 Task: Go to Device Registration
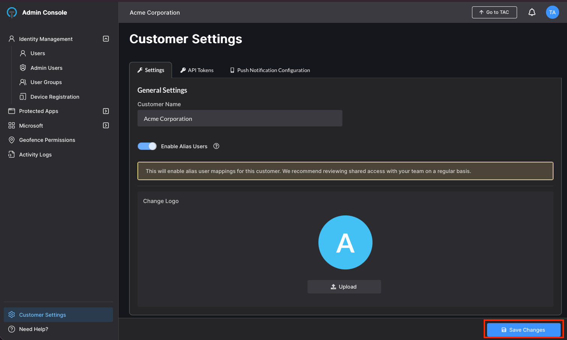click(x=55, y=97)
